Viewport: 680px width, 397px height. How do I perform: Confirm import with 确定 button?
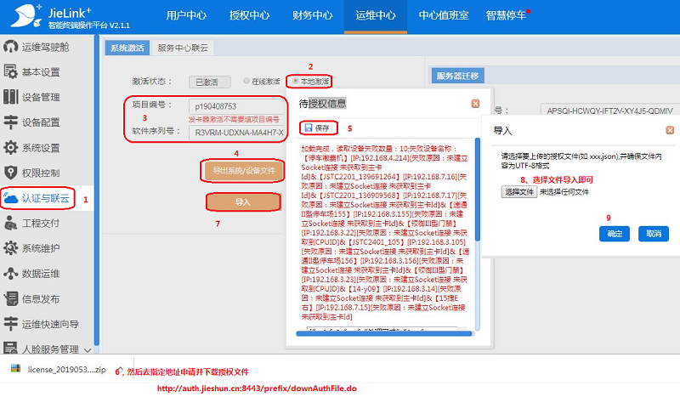coord(615,234)
